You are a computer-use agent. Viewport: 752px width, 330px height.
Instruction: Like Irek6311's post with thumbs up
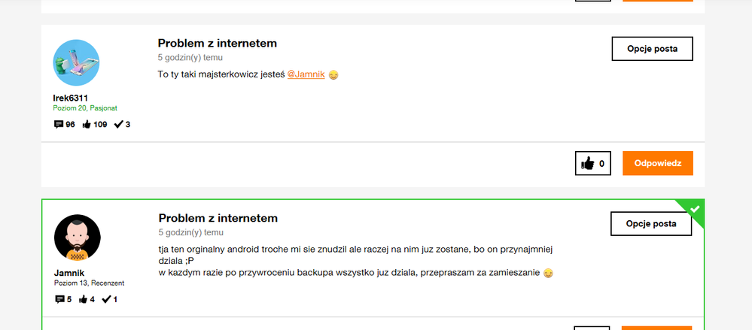tap(585, 163)
